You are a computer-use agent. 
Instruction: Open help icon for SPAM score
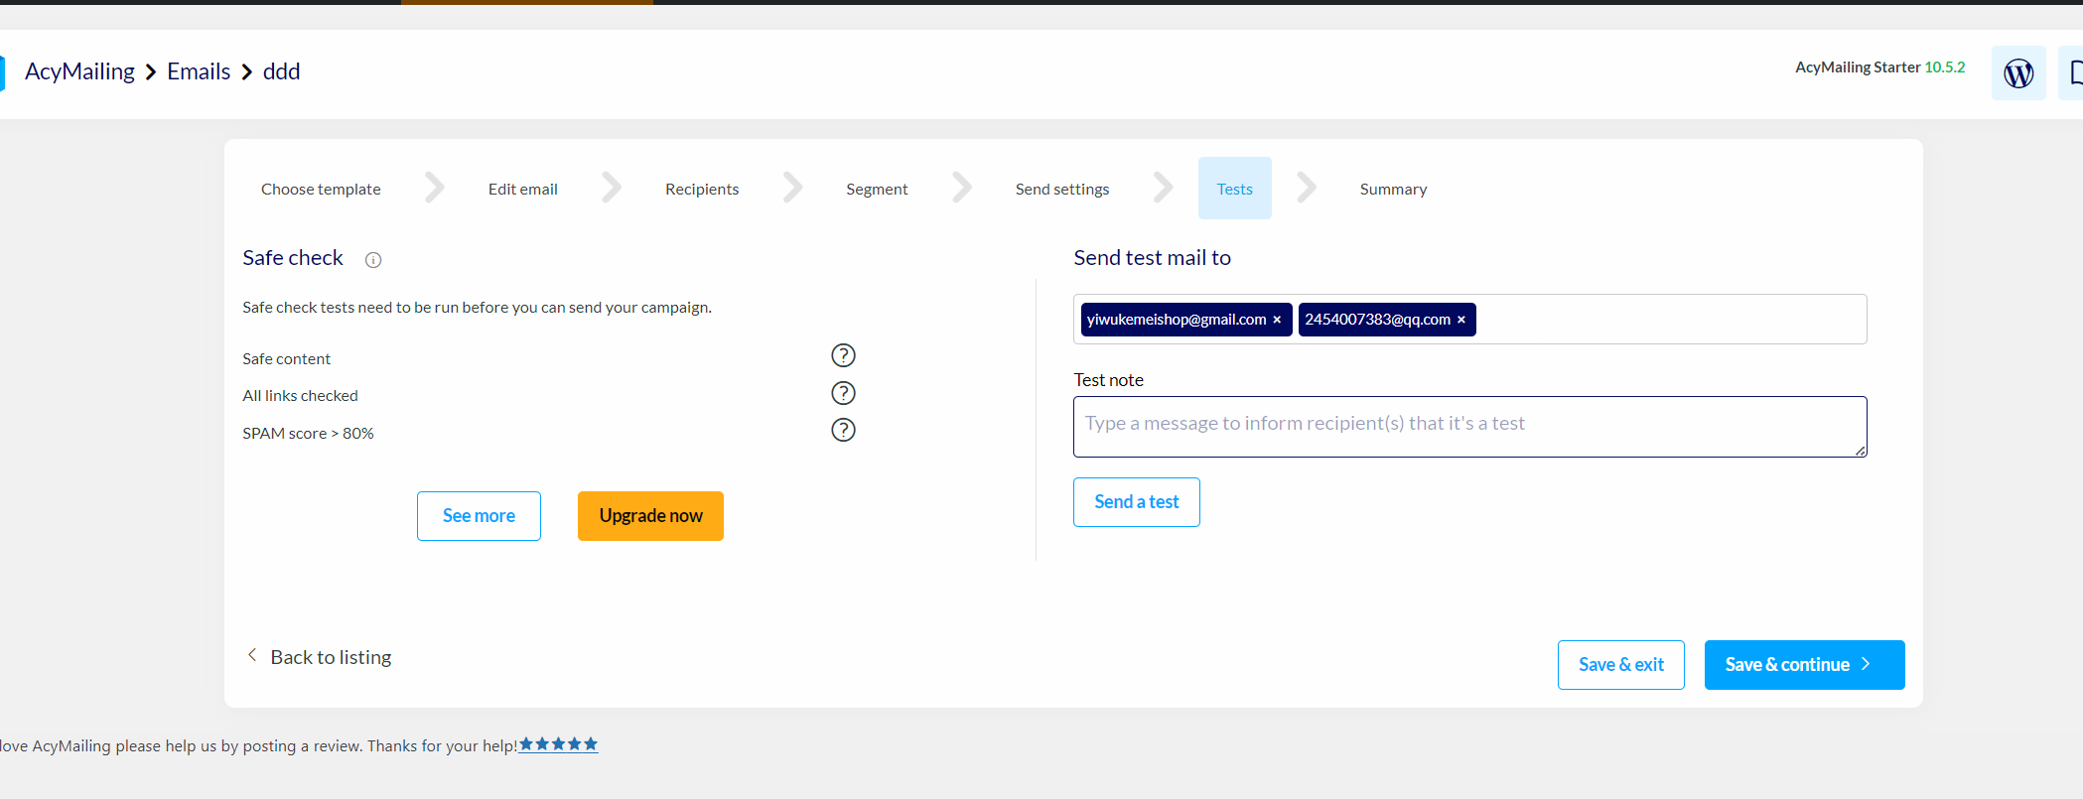click(x=843, y=430)
